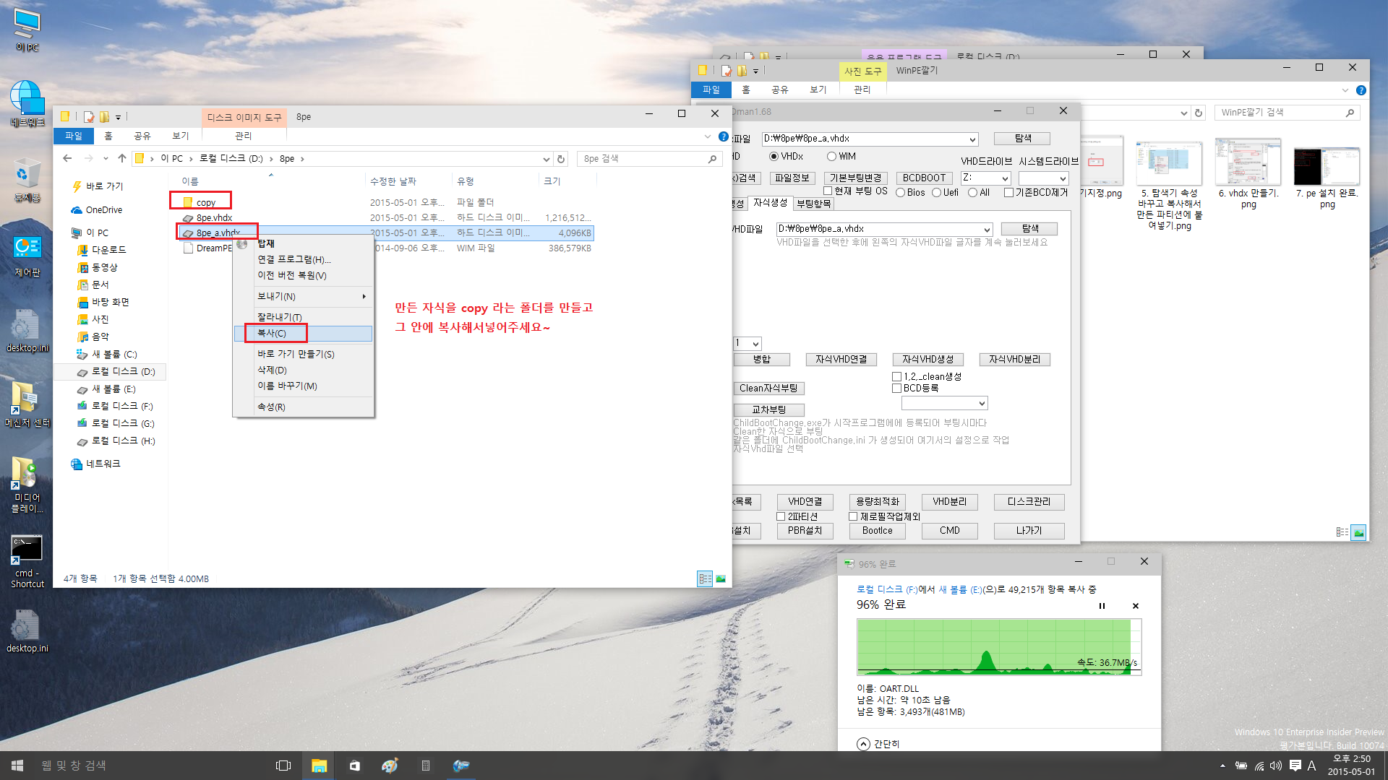Open the numeric 1 dropdown above 병합
This screenshot has height=780, width=1388.
(755, 344)
